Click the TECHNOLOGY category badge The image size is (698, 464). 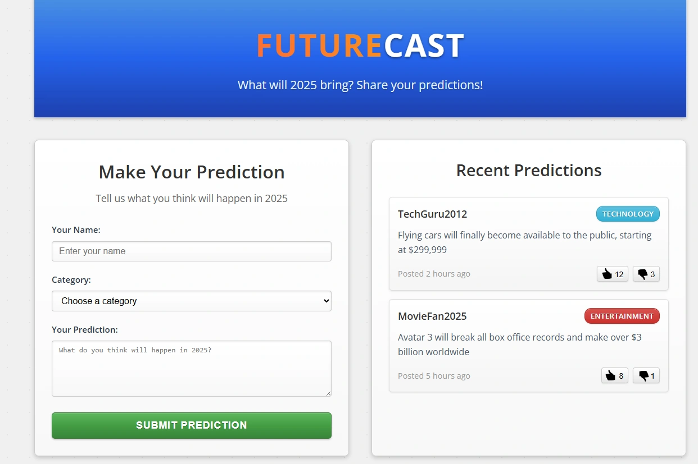(628, 214)
